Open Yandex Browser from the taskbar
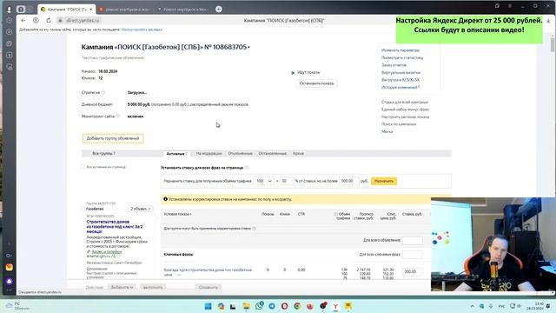The image size is (556, 313). pos(335,306)
